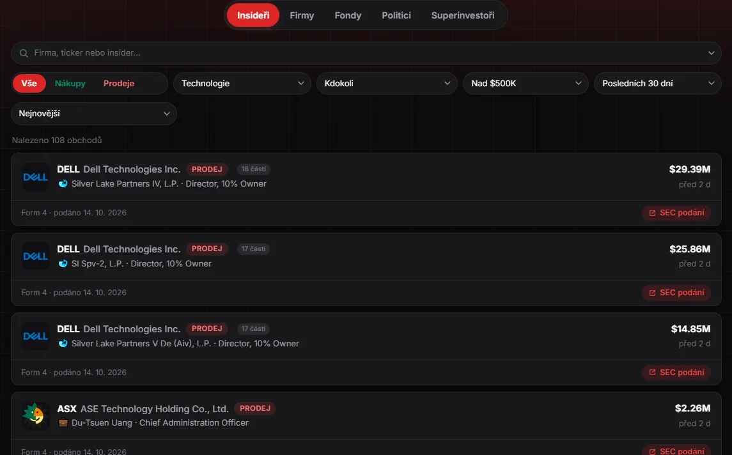The width and height of the screenshot is (732, 455).
Task: Open the Superinvestoři tab
Action: click(x=463, y=15)
